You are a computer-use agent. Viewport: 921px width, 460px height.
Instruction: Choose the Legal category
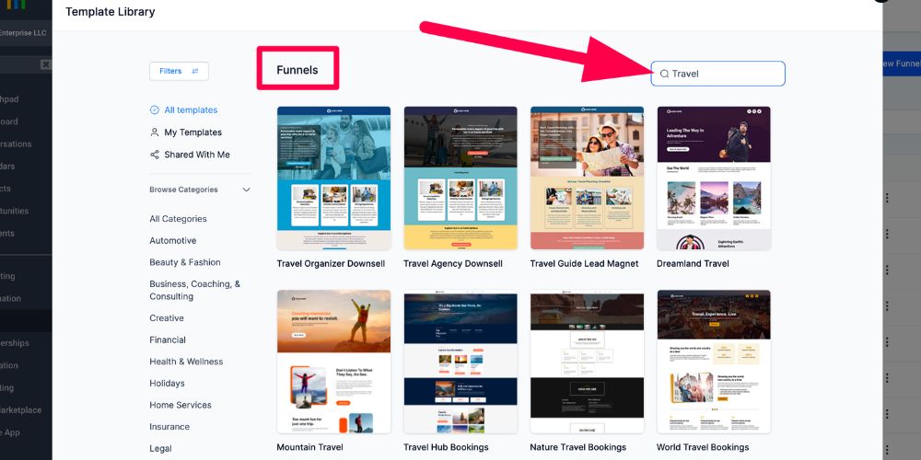click(x=160, y=448)
